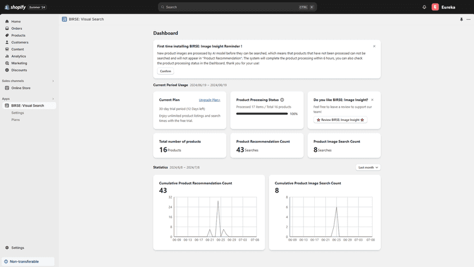Viewport: 474px width, 267px height.
Task: Select the app's Settings sub-item
Action: 18,113
